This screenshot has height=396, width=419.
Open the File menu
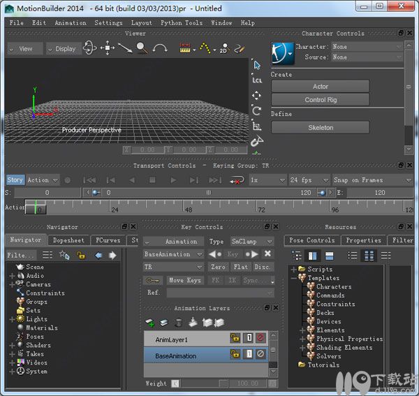(x=16, y=23)
